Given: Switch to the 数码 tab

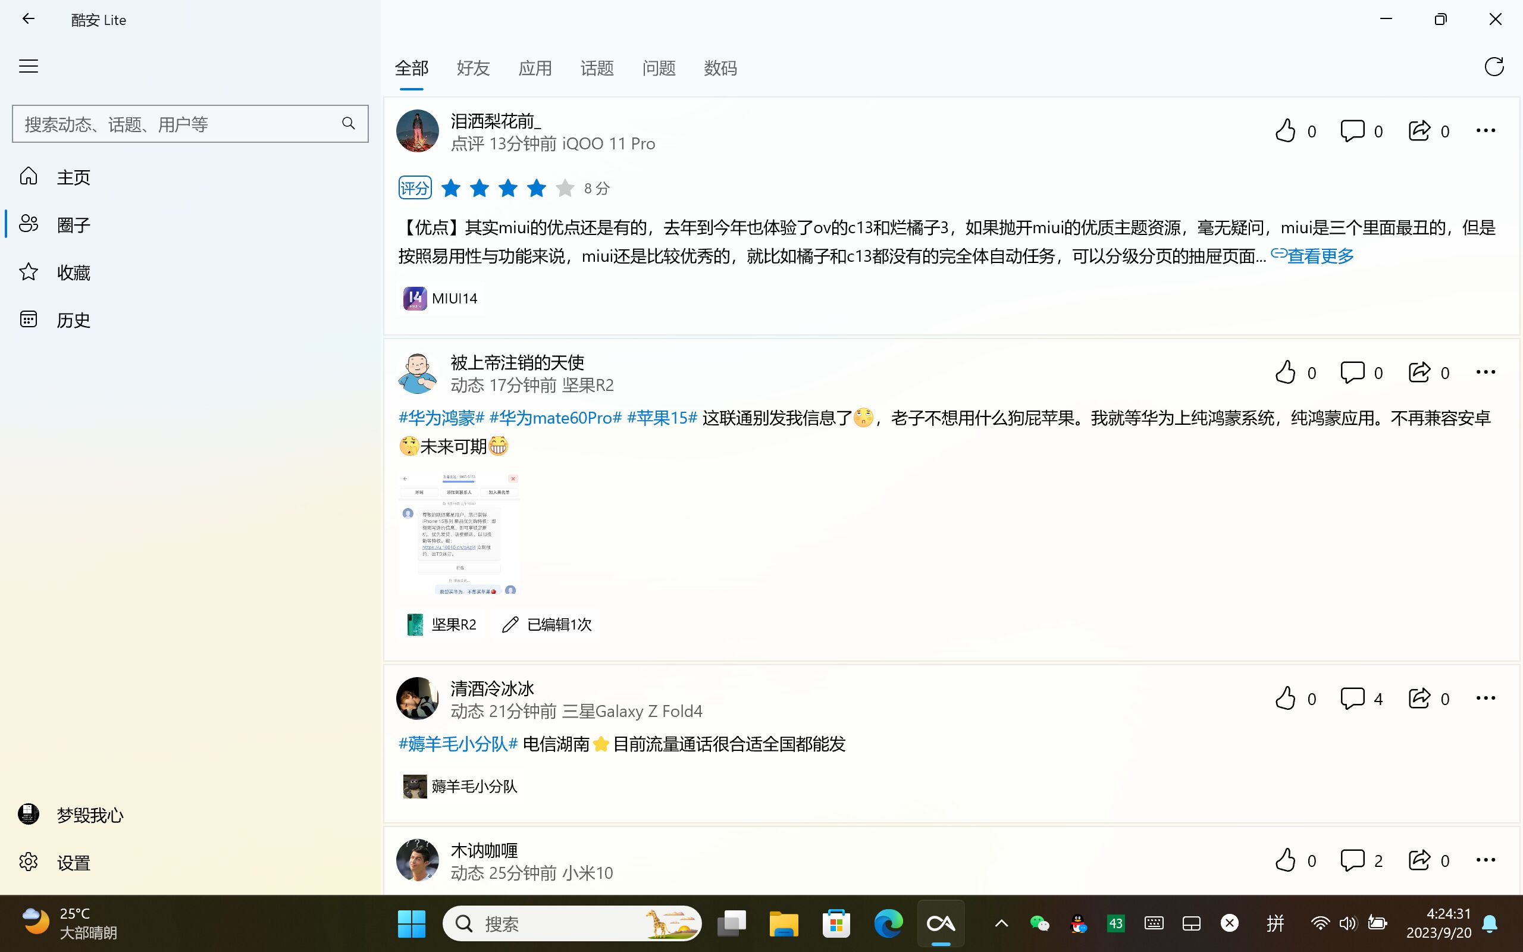Looking at the screenshot, I should 720,68.
